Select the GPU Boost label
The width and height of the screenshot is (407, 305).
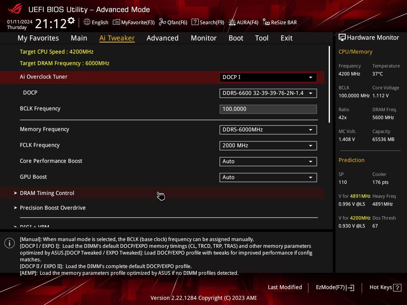[x=33, y=177]
